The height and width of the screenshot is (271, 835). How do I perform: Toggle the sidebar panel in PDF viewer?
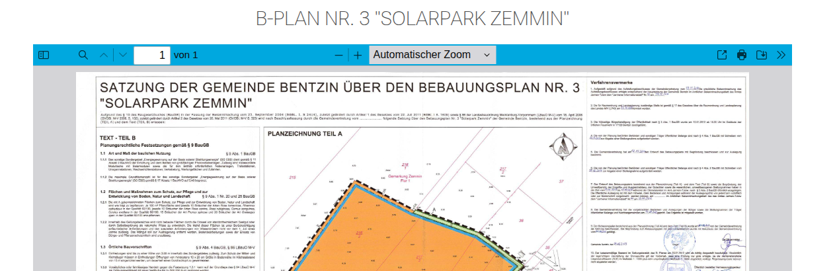(x=44, y=55)
